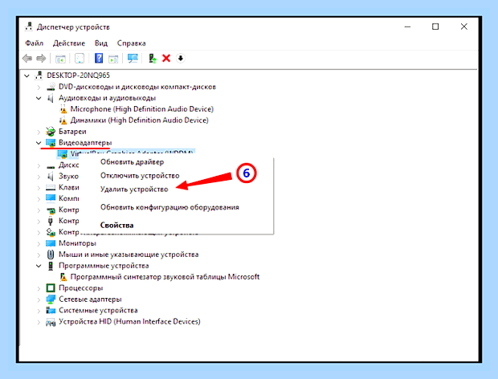Expand the Системные устройства category

pyautogui.click(x=39, y=311)
